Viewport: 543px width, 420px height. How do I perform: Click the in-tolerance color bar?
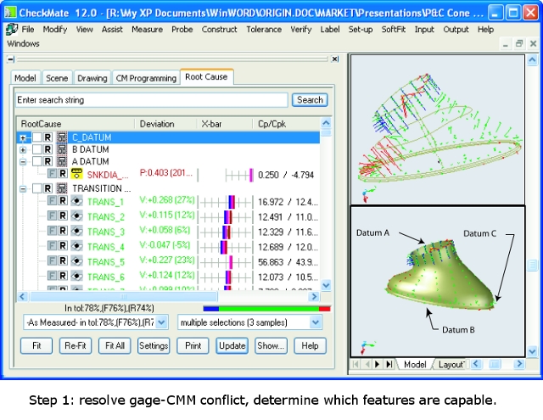pyautogui.click(x=266, y=308)
